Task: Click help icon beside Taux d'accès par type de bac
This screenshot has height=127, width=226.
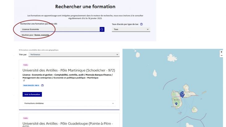Action: pyautogui.click(x=141, y=24)
